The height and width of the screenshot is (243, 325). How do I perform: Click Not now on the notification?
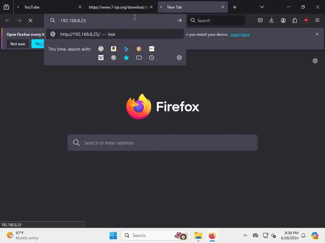pos(18,44)
